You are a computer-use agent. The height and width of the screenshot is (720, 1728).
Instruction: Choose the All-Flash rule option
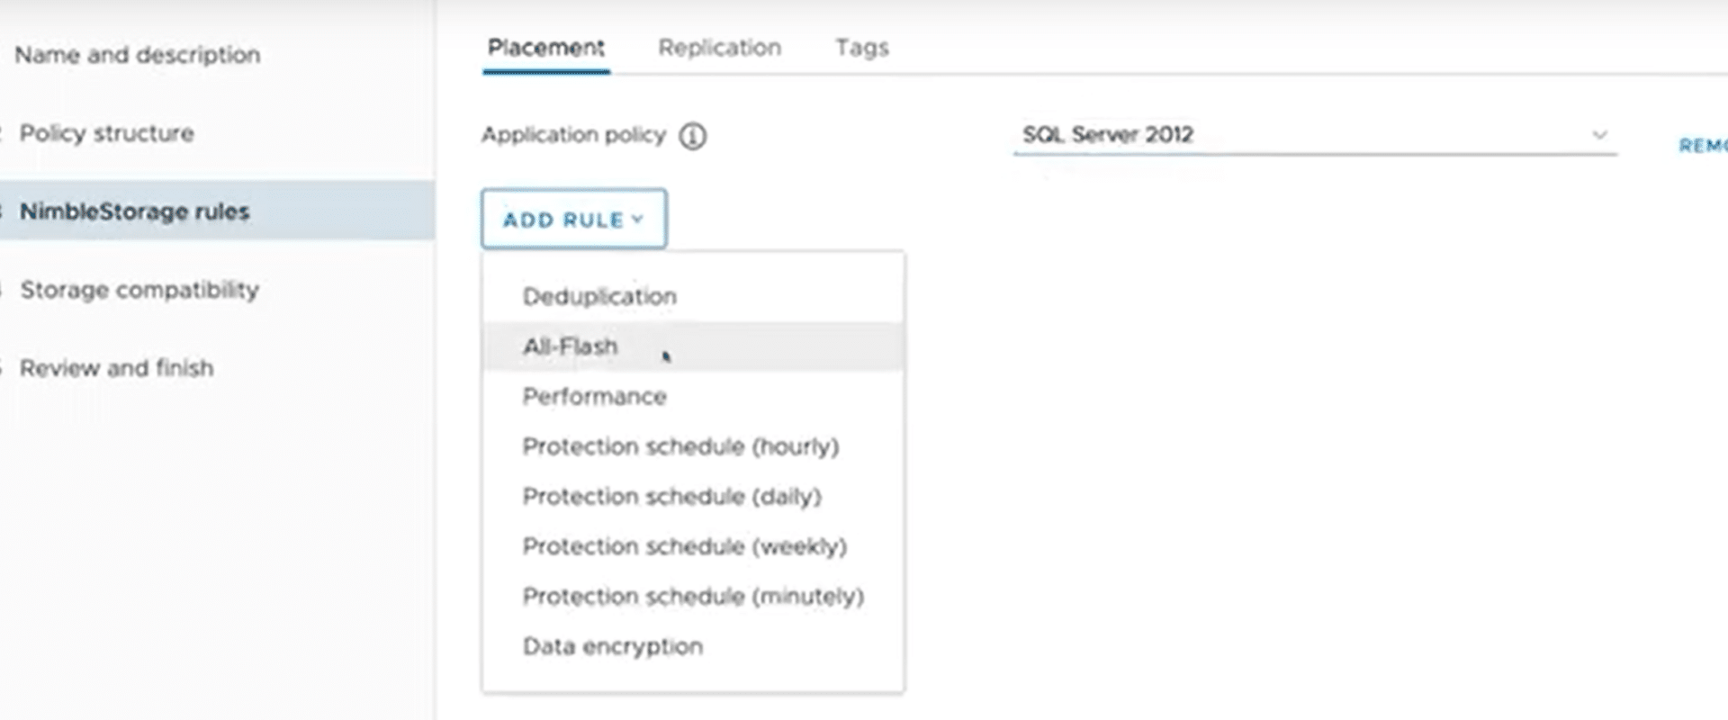[693, 346]
